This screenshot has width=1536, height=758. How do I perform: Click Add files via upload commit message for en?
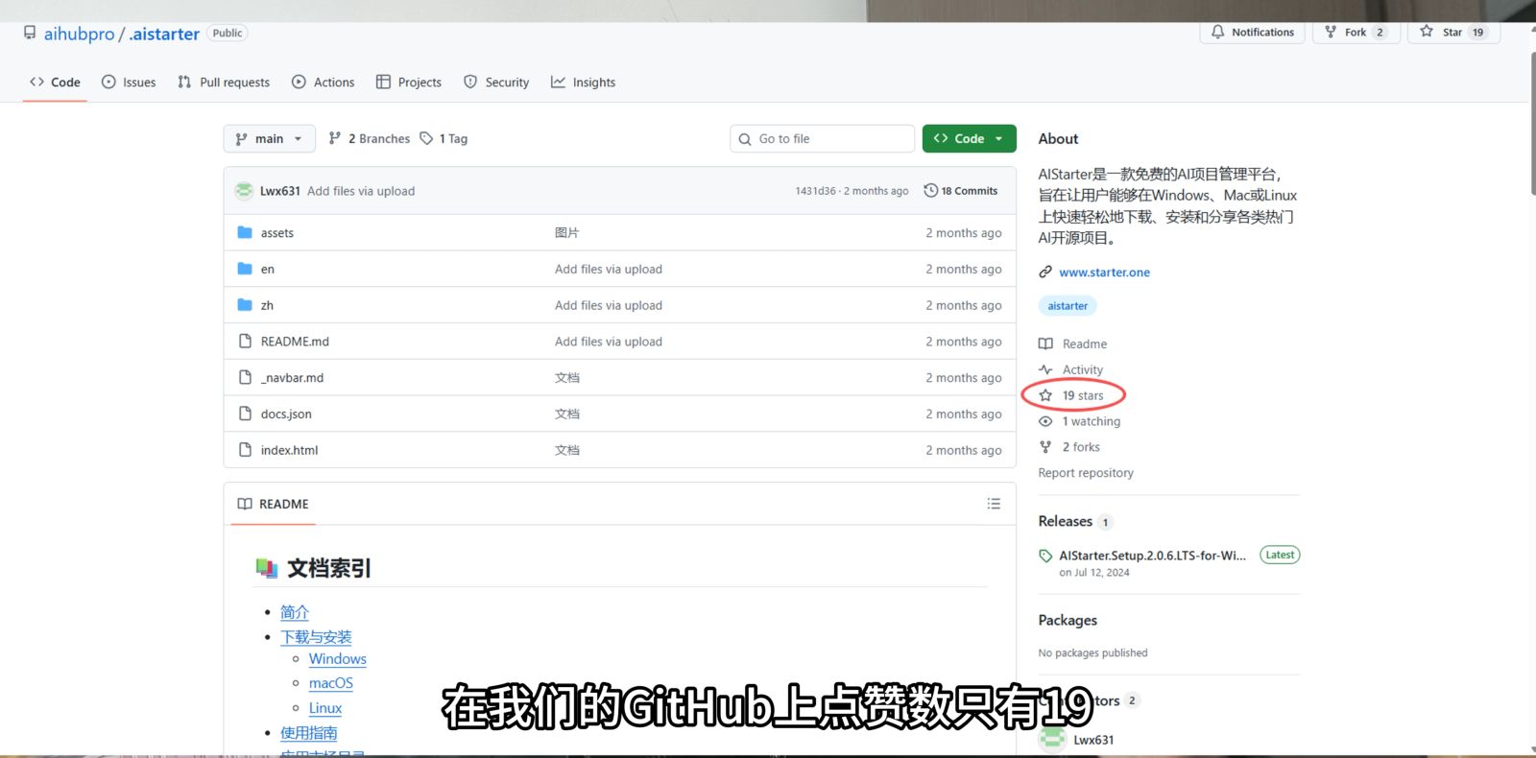click(x=609, y=270)
